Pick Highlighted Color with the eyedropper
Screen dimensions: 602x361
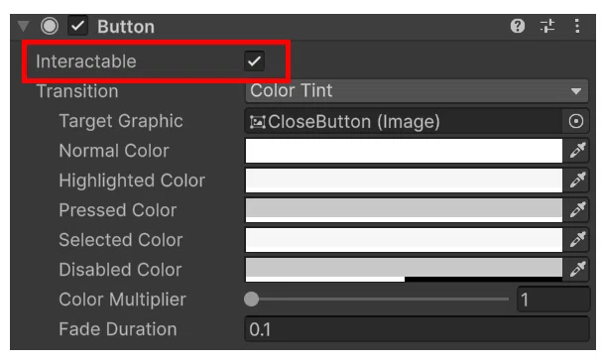tap(577, 180)
